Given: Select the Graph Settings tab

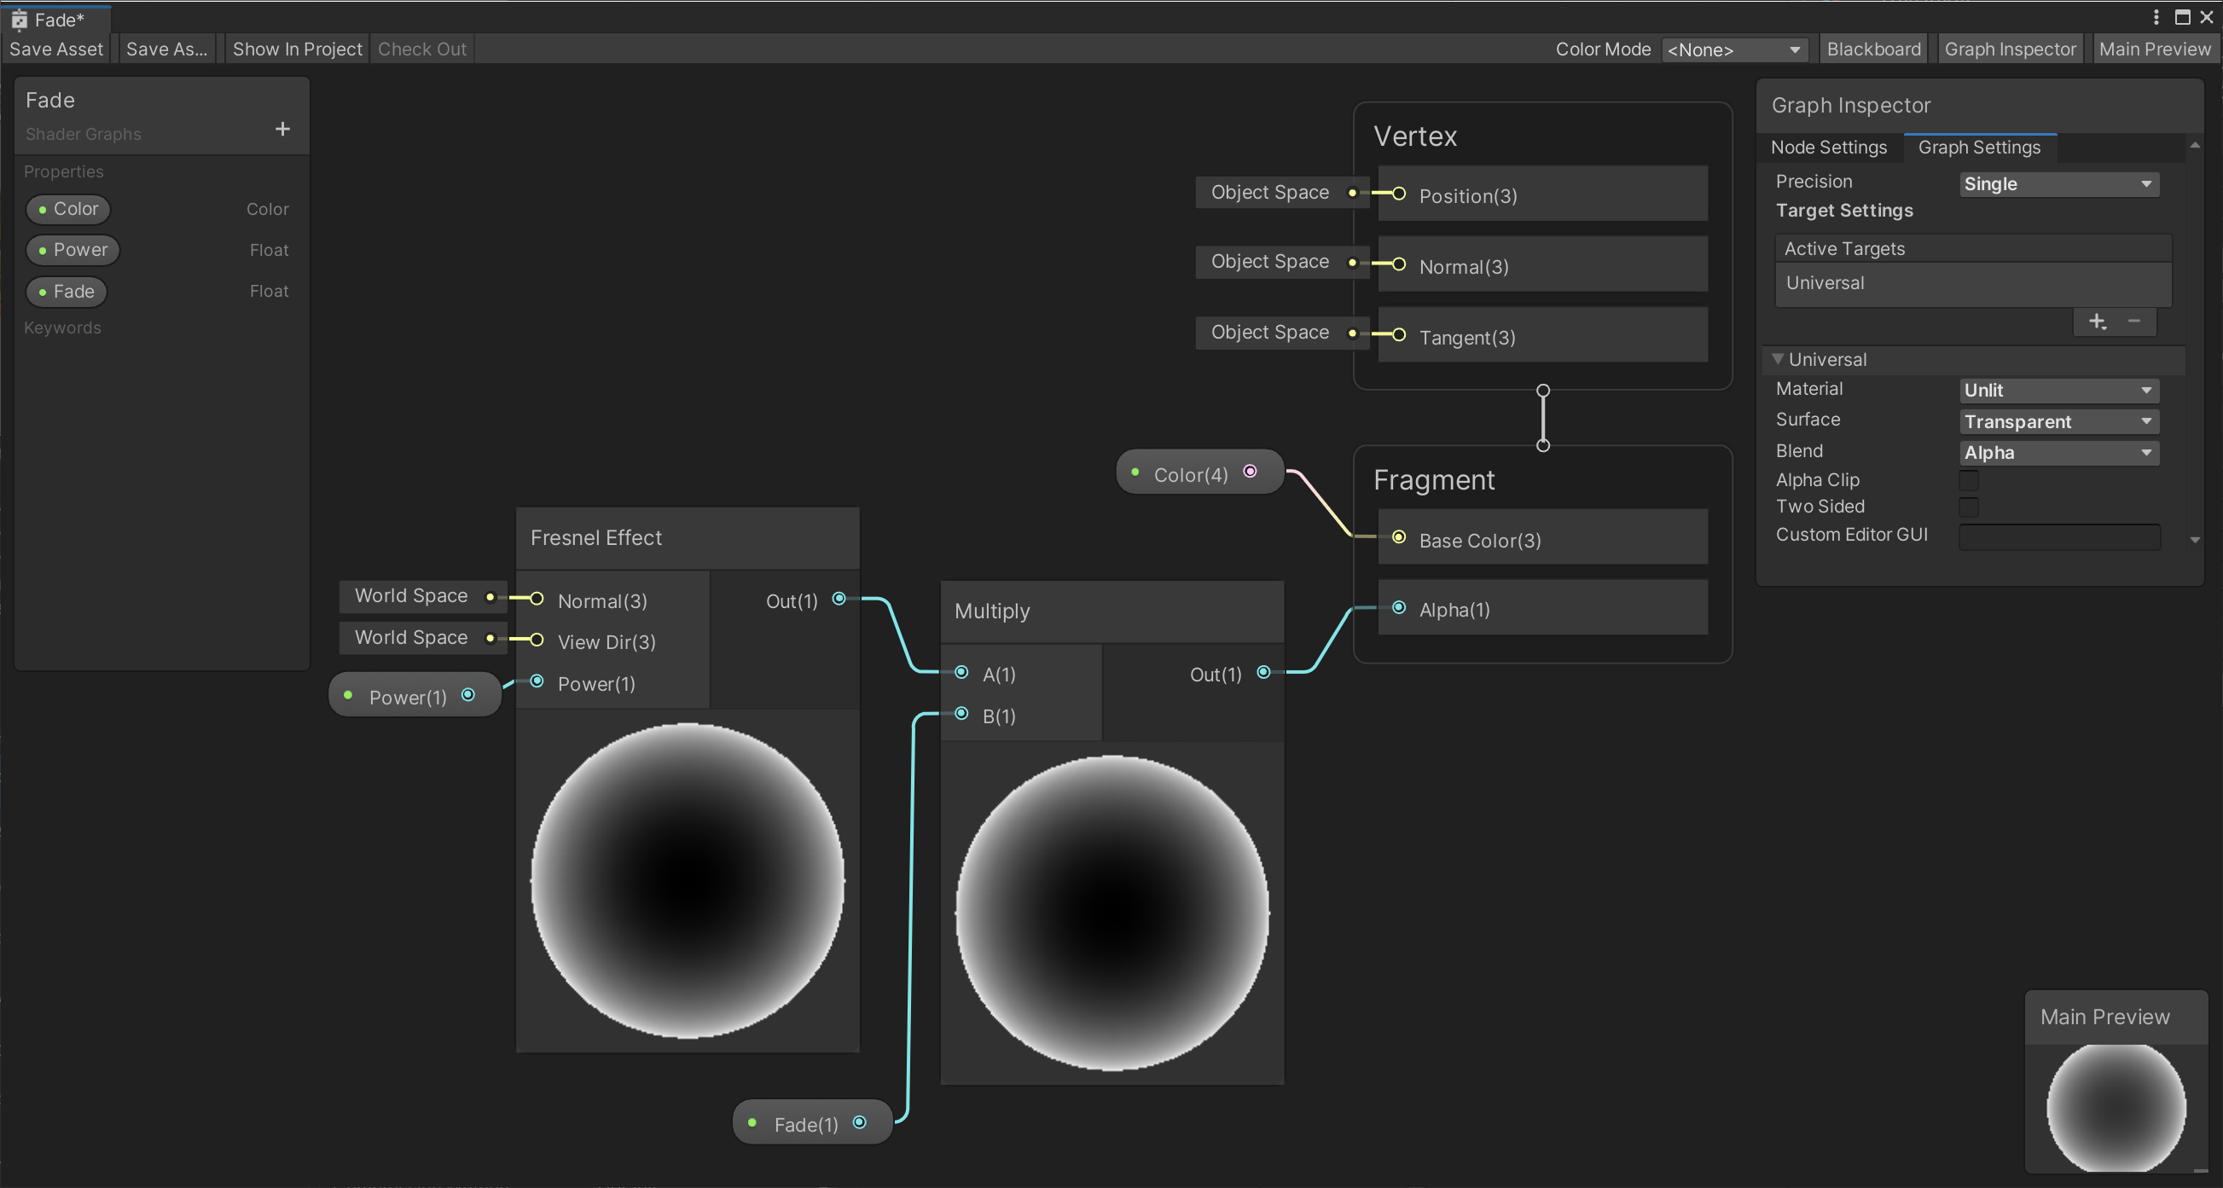Looking at the screenshot, I should [1979, 148].
